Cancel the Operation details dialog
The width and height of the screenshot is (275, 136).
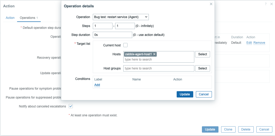[204, 94]
